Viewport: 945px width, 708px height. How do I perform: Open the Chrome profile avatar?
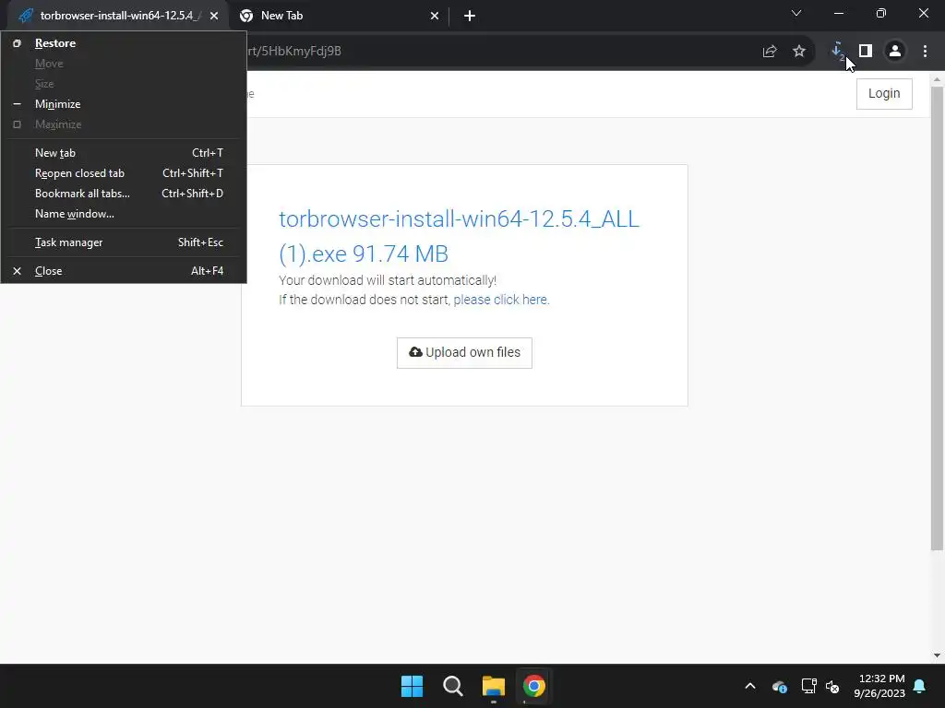click(895, 52)
